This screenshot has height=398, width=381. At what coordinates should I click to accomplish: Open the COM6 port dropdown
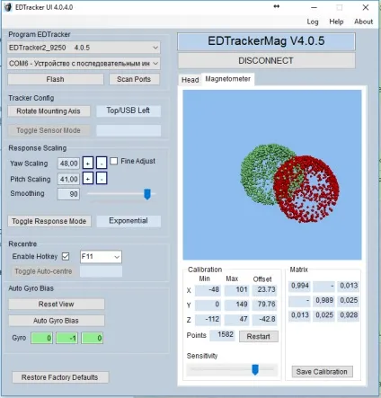point(84,64)
